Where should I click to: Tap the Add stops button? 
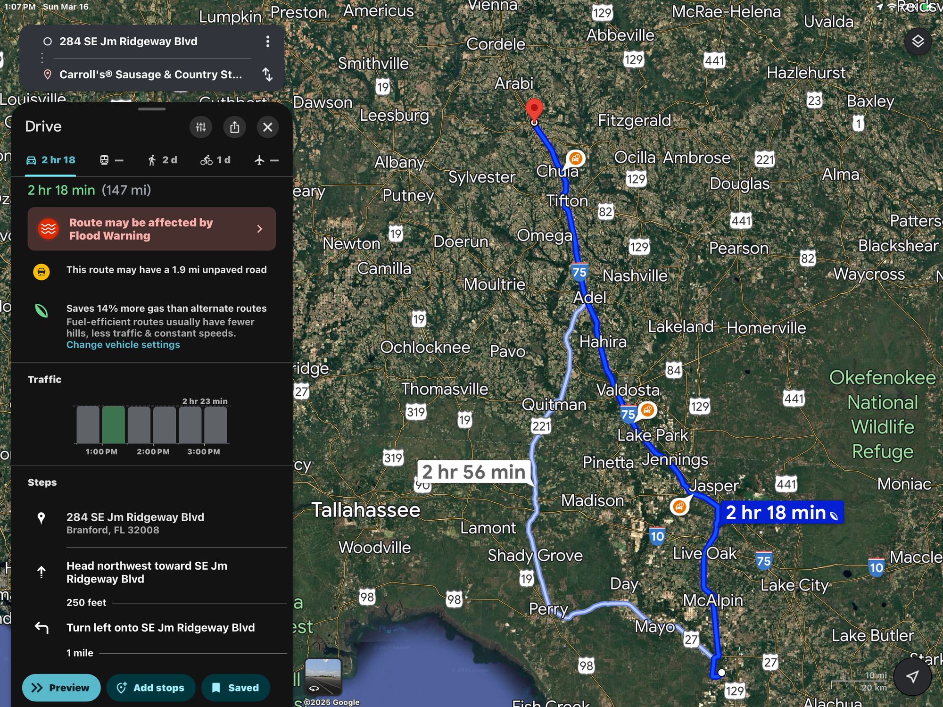point(151,688)
